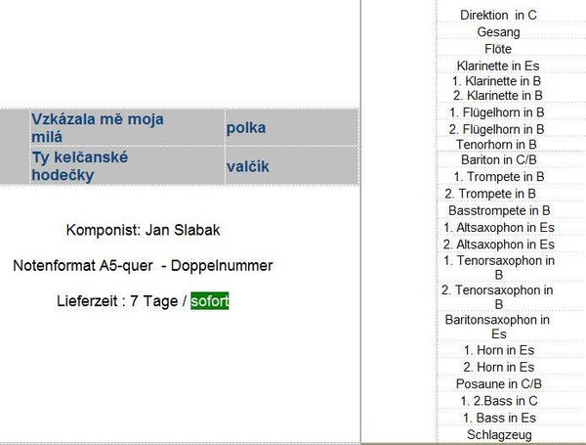Select the 'Gesang' row
This screenshot has height=445, width=586.
click(x=498, y=32)
